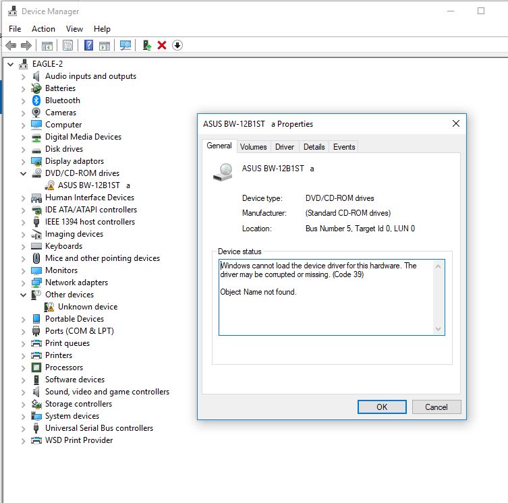Select the General tab

pyautogui.click(x=219, y=146)
